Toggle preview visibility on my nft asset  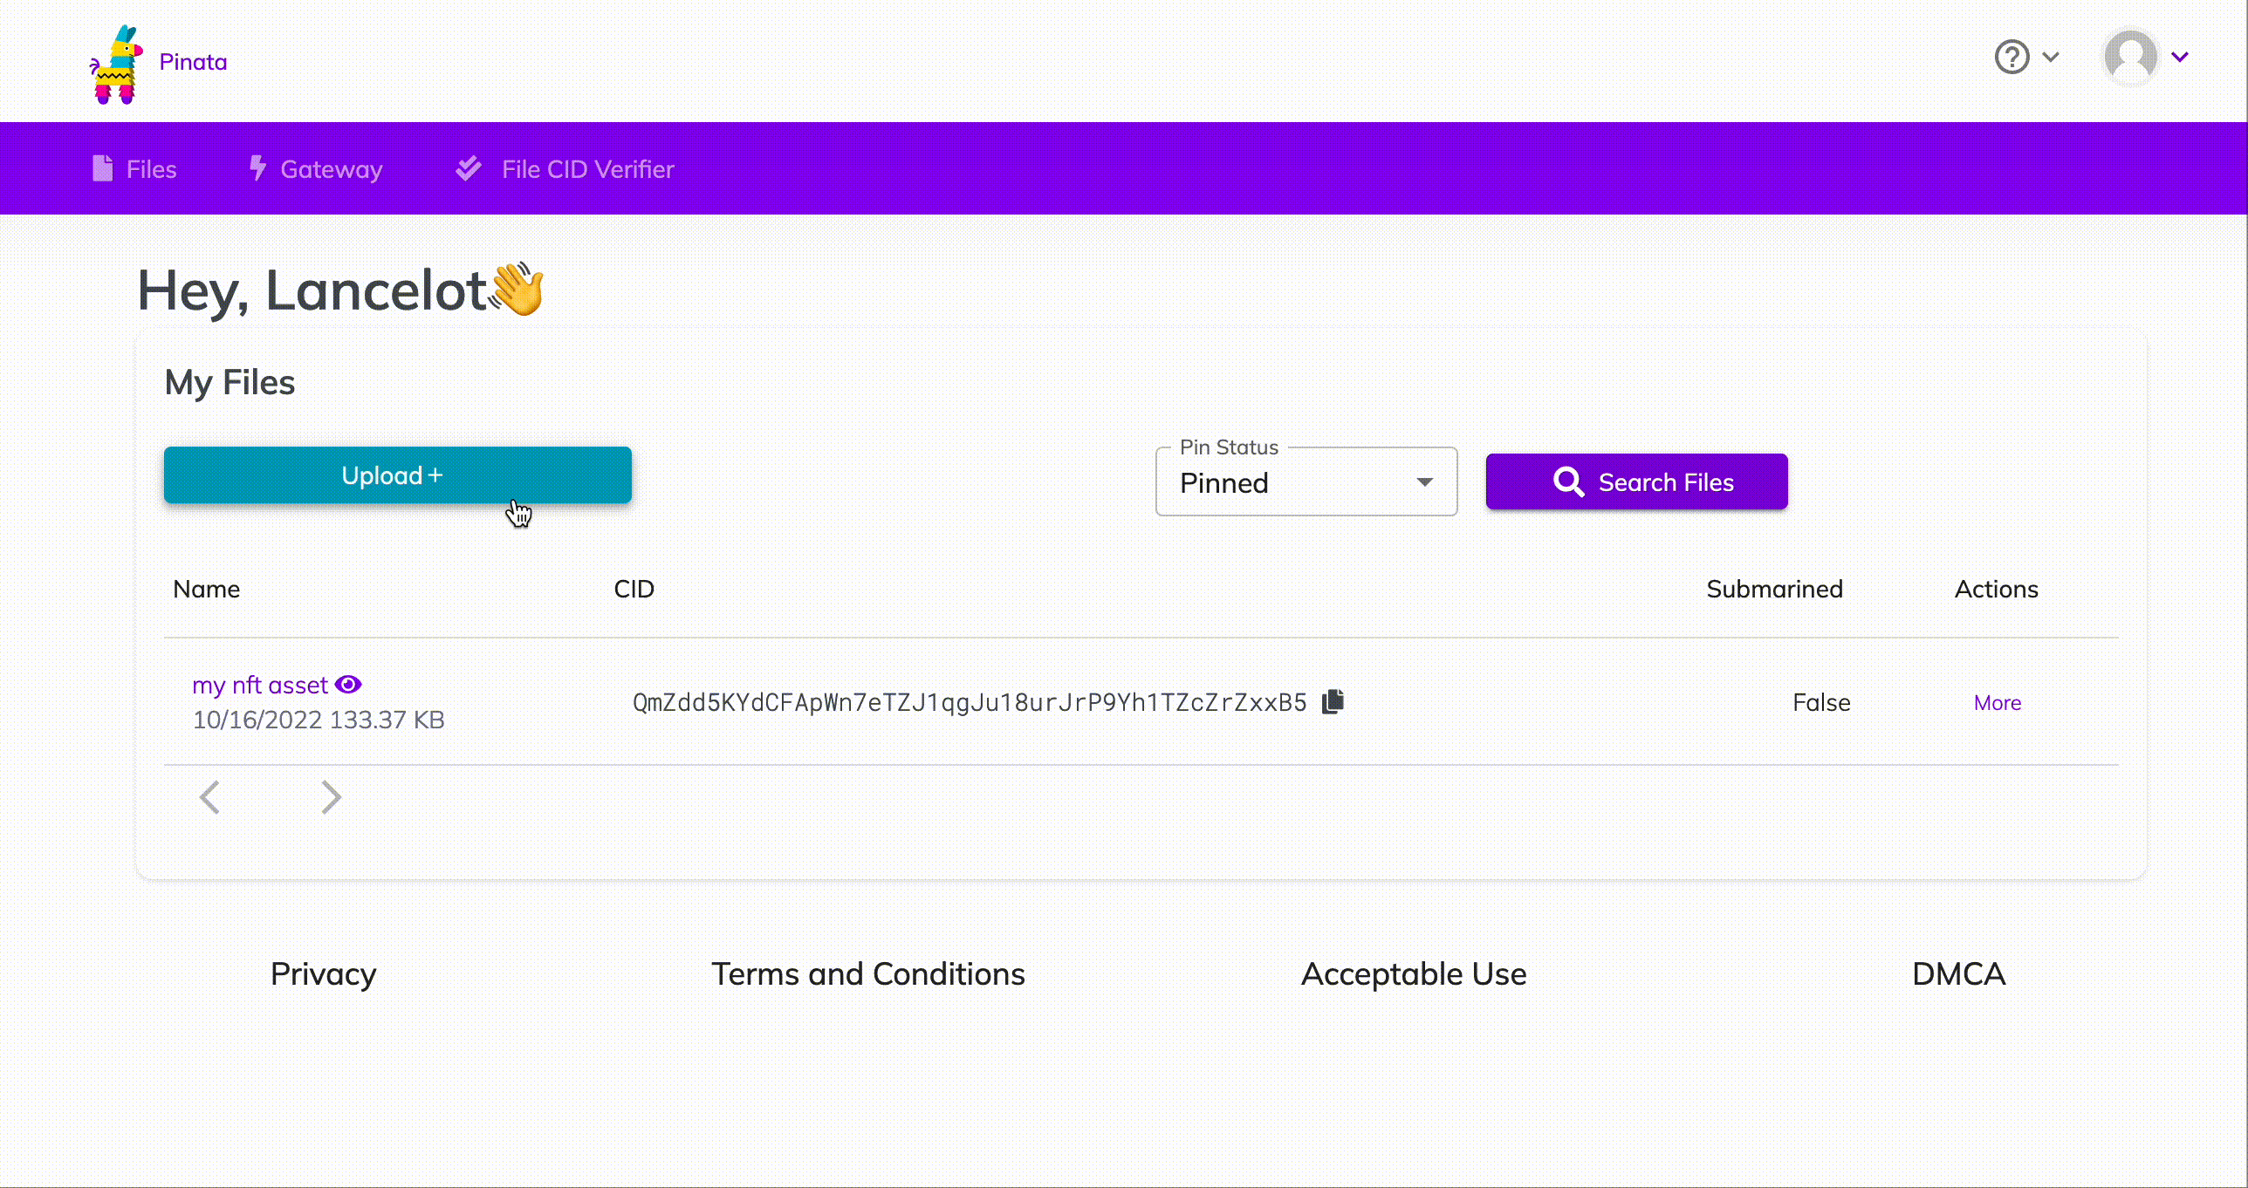click(349, 684)
